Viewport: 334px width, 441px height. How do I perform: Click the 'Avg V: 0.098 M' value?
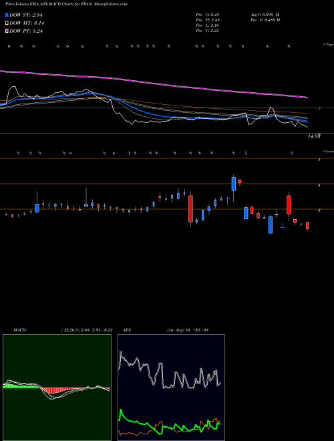[265, 15]
